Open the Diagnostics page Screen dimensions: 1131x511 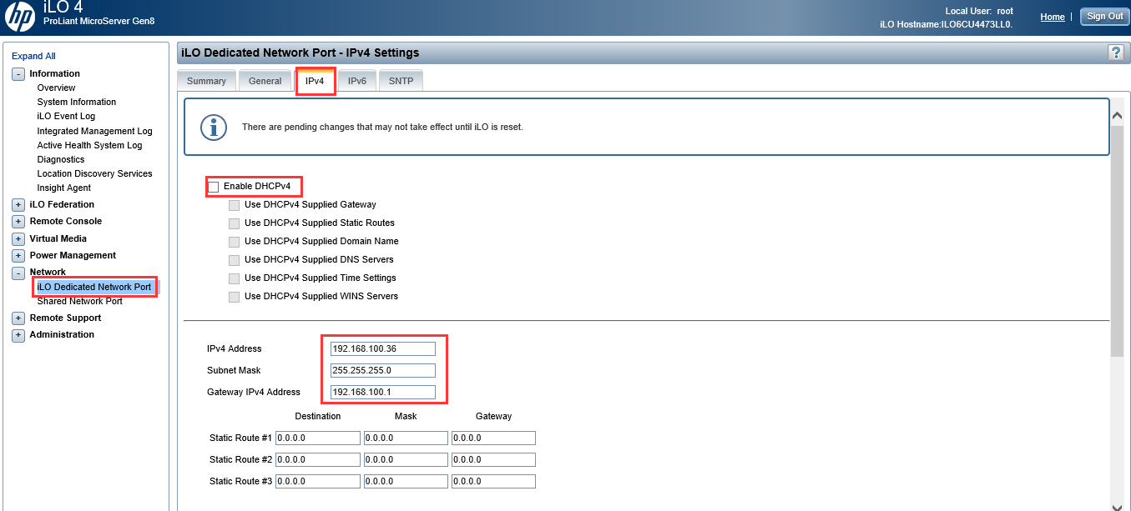coord(61,159)
